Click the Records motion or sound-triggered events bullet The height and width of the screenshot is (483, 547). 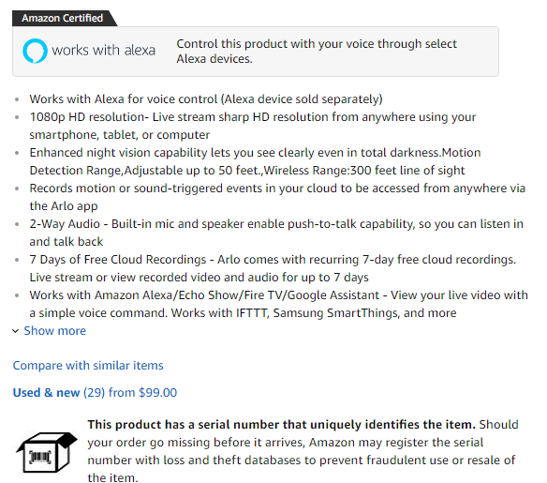coord(277,197)
